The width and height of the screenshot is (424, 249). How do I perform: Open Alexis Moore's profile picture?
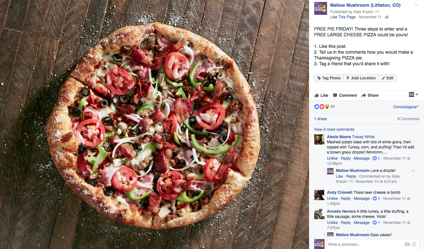(319, 139)
